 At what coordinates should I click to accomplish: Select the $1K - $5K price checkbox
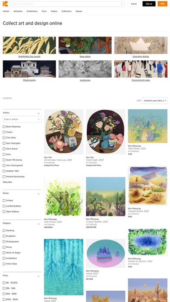[x=4, y=288]
